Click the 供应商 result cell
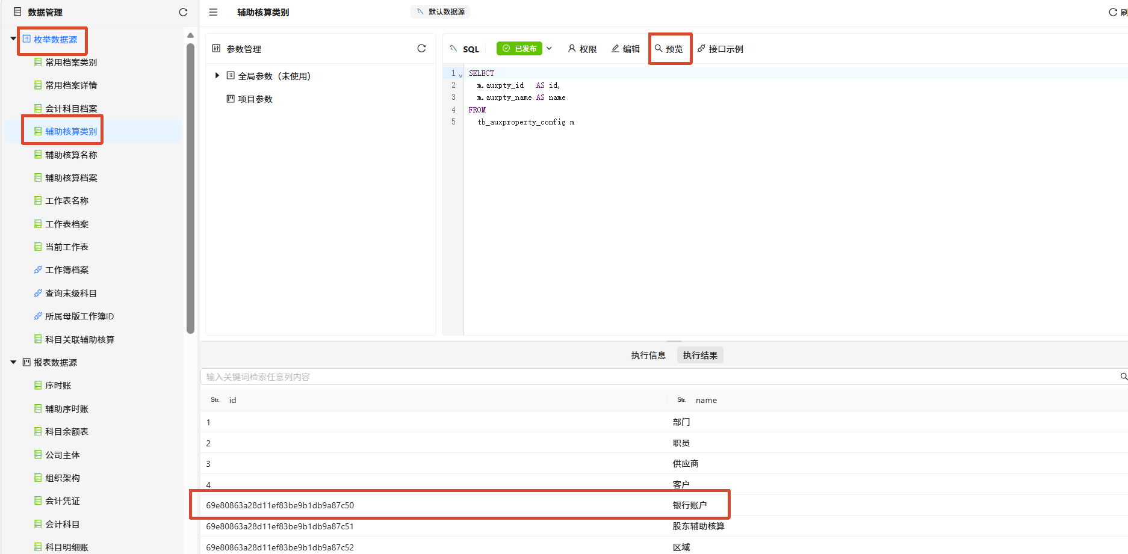1128x554 pixels. (685, 463)
